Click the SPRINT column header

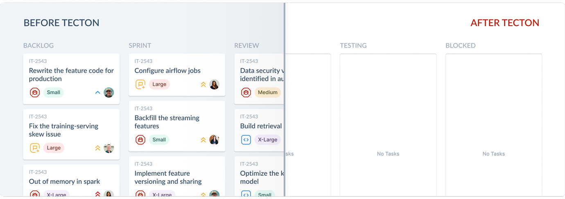click(140, 46)
